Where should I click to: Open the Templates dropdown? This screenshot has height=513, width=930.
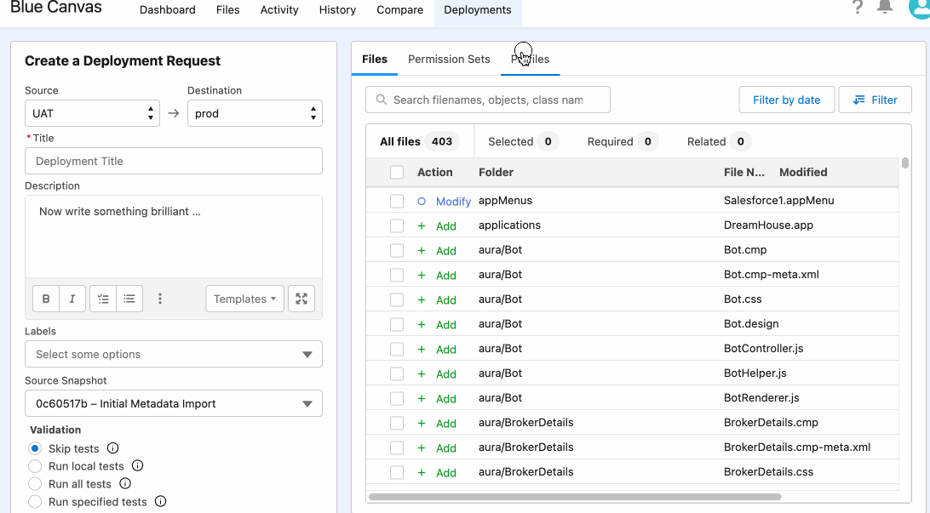[x=245, y=299]
